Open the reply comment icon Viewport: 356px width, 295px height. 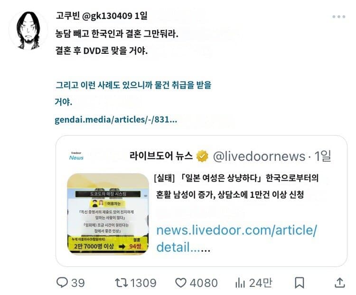(x=62, y=283)
